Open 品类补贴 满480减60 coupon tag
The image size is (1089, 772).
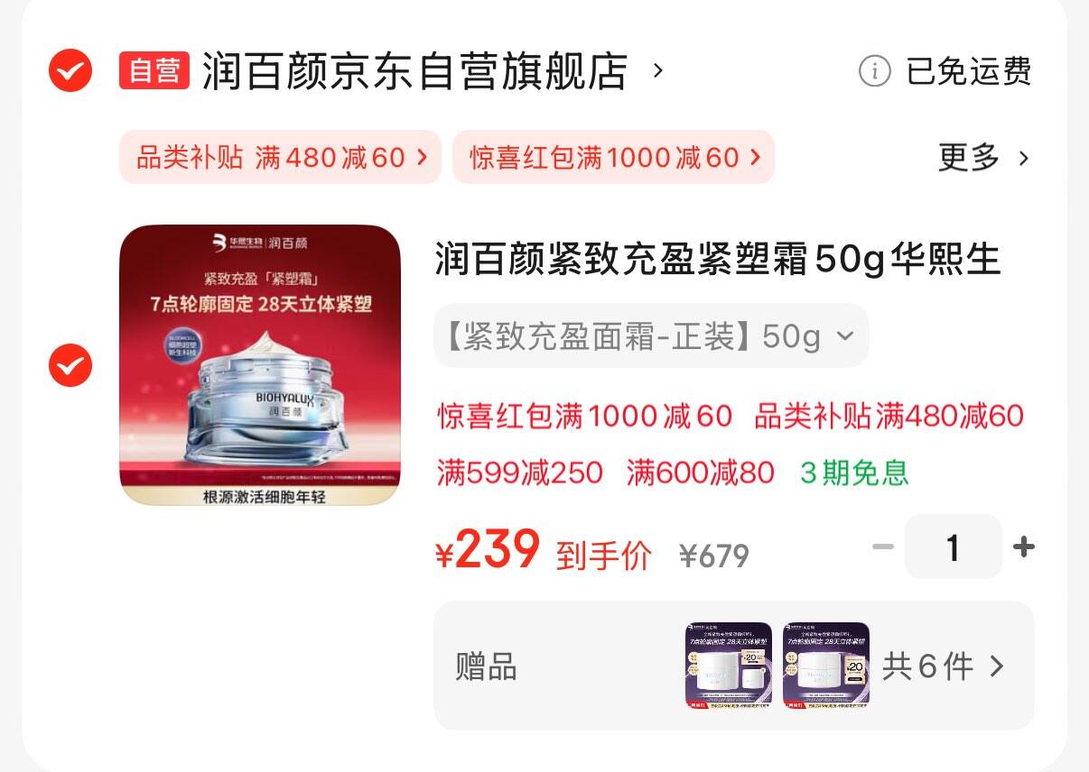click(280, 158)
